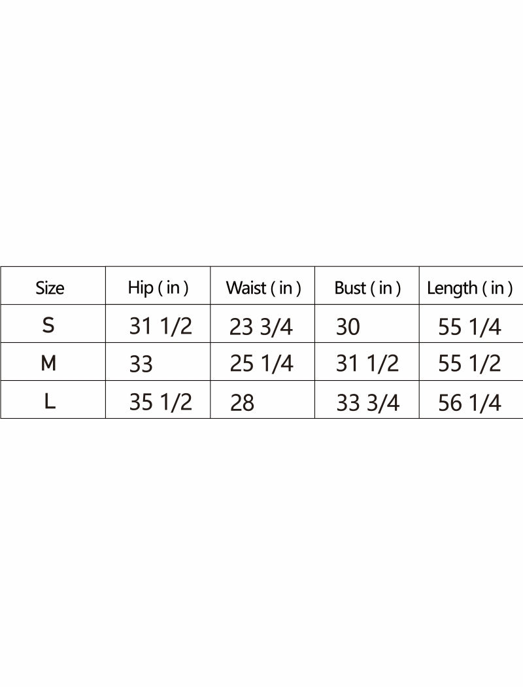
Task: Select the L size row label
Action: tap(50, 402)
